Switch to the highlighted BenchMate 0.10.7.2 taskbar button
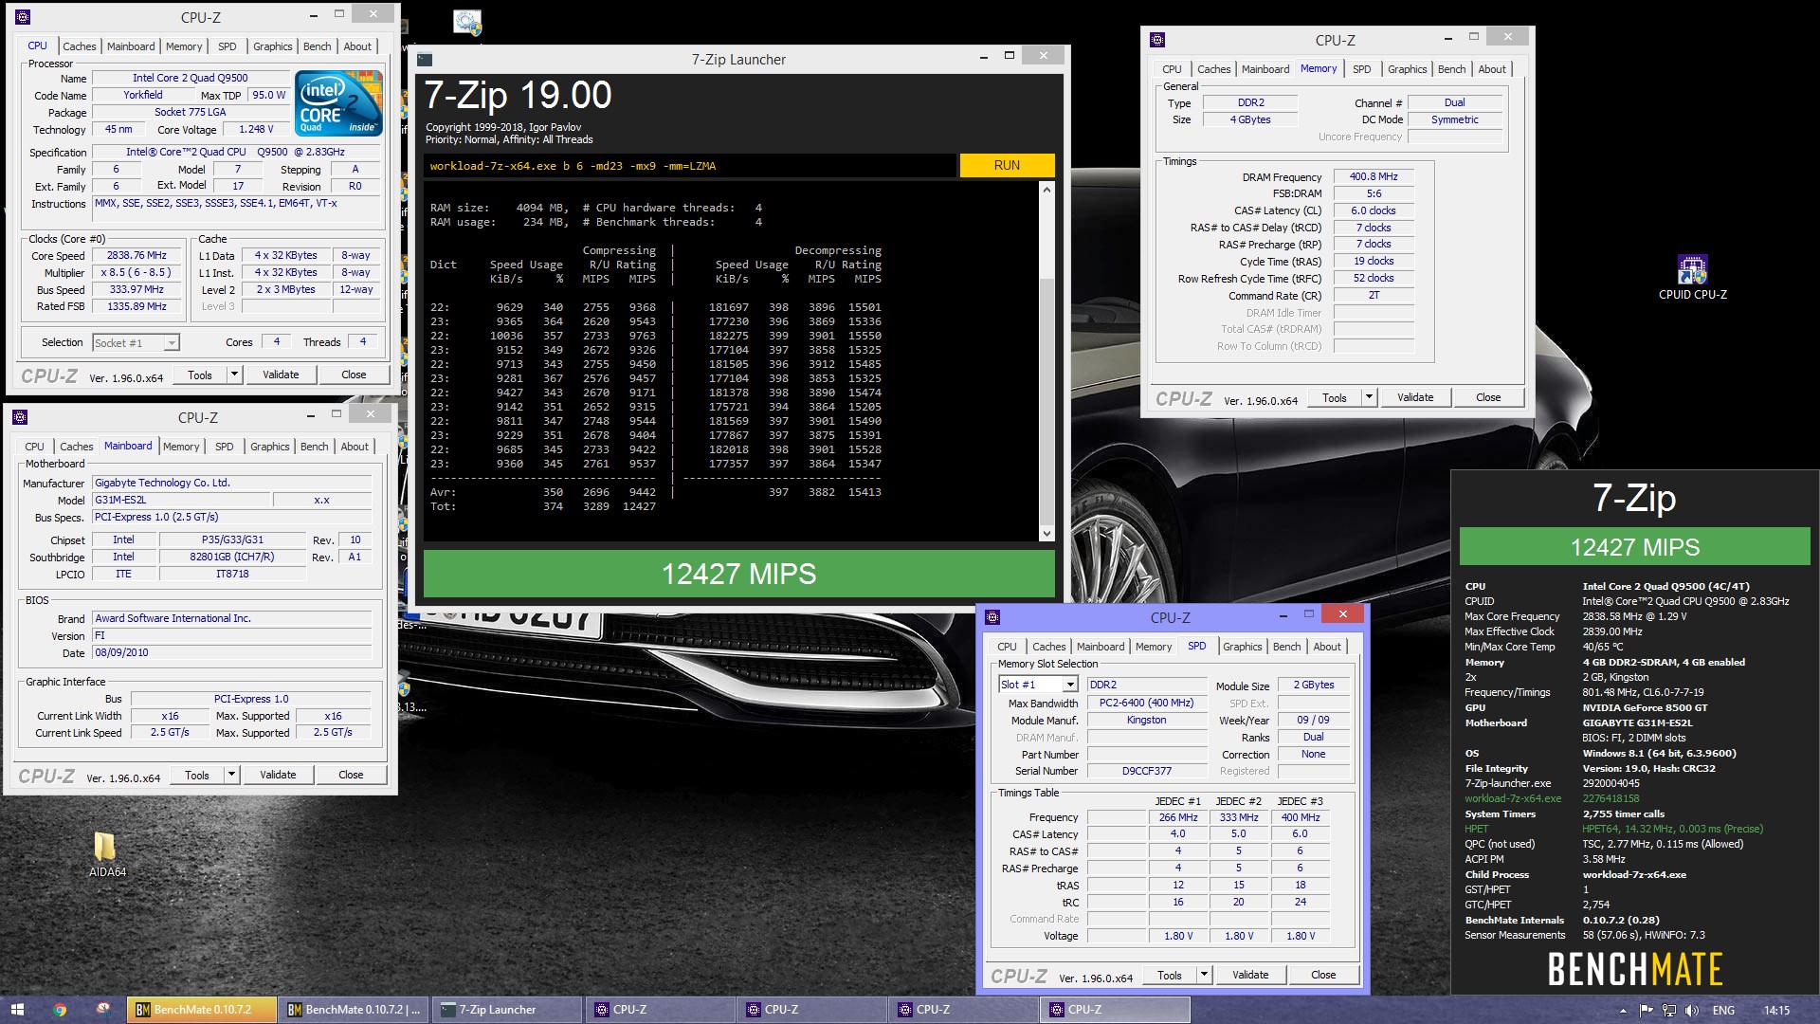1820x1024 pixels. 202,1010
